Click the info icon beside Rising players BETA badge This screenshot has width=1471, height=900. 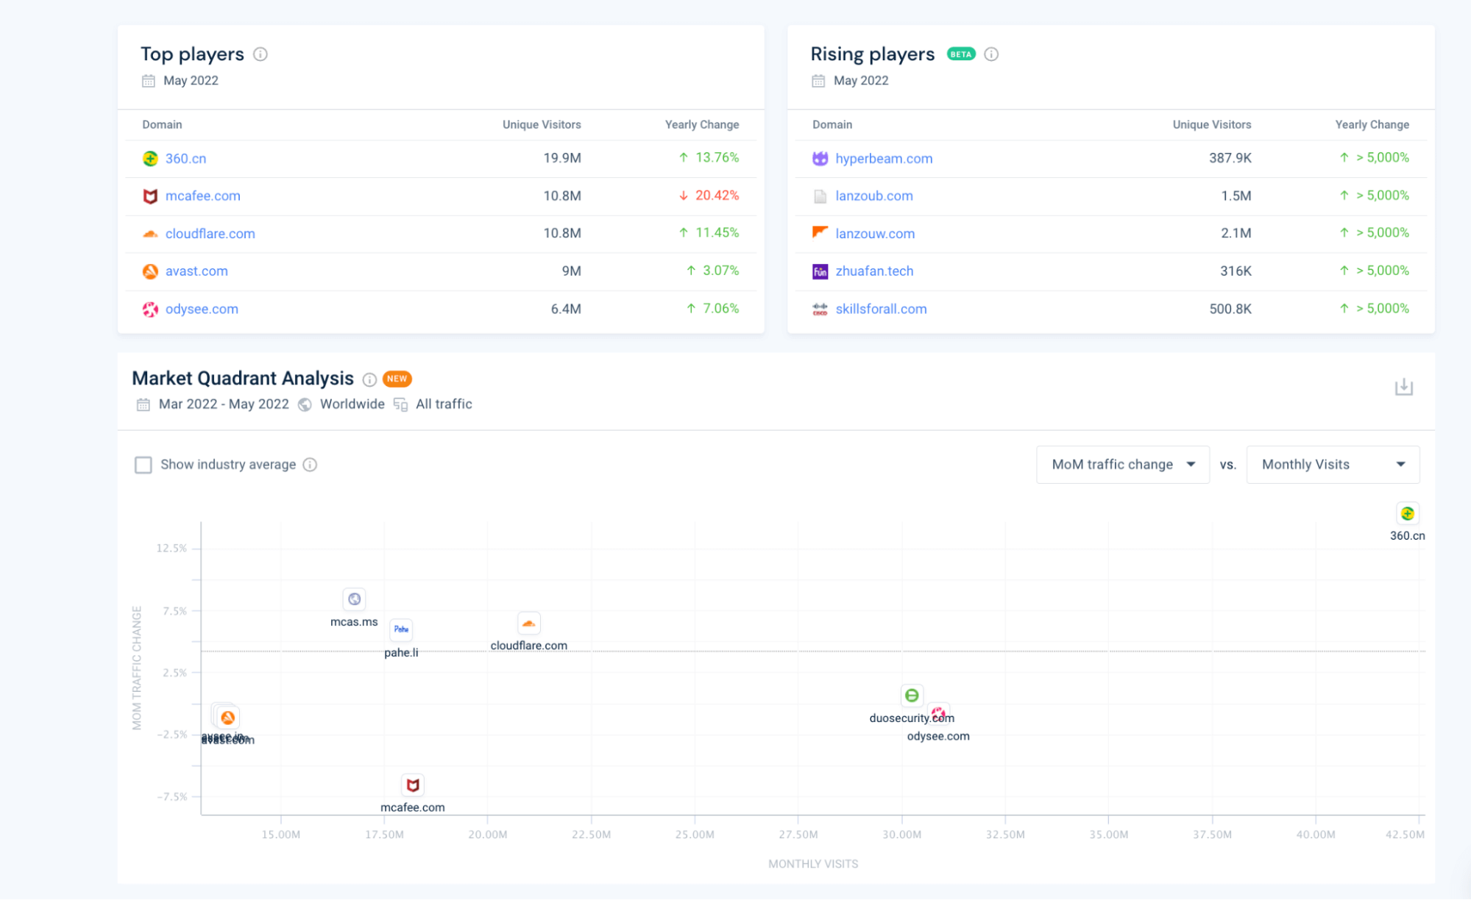click(991, 54)
